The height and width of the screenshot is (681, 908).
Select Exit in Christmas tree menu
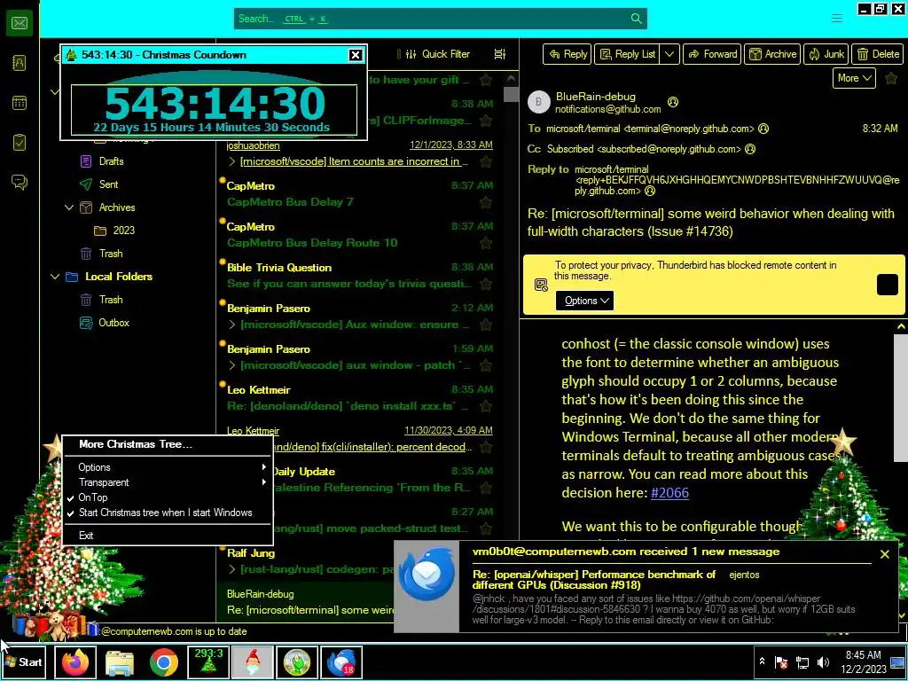(x=167, y=536)
